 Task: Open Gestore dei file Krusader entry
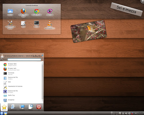pyautogui.click(x=22, y=91)
